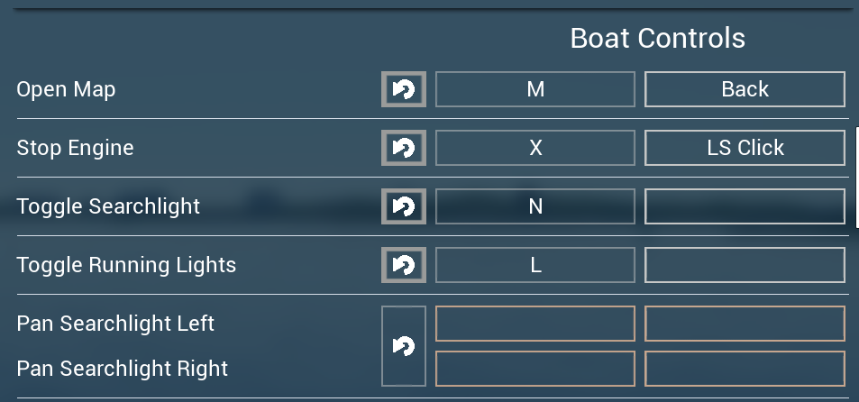This screenshot has height=402, width=859.
Task: Reset the Stop Engine keybinding
Action: click(x=403, y=148)
